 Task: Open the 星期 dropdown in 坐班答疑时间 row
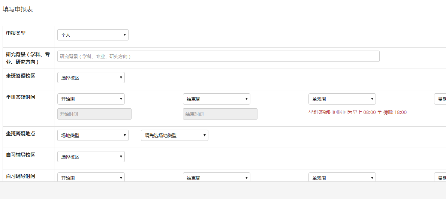(440, 99)
